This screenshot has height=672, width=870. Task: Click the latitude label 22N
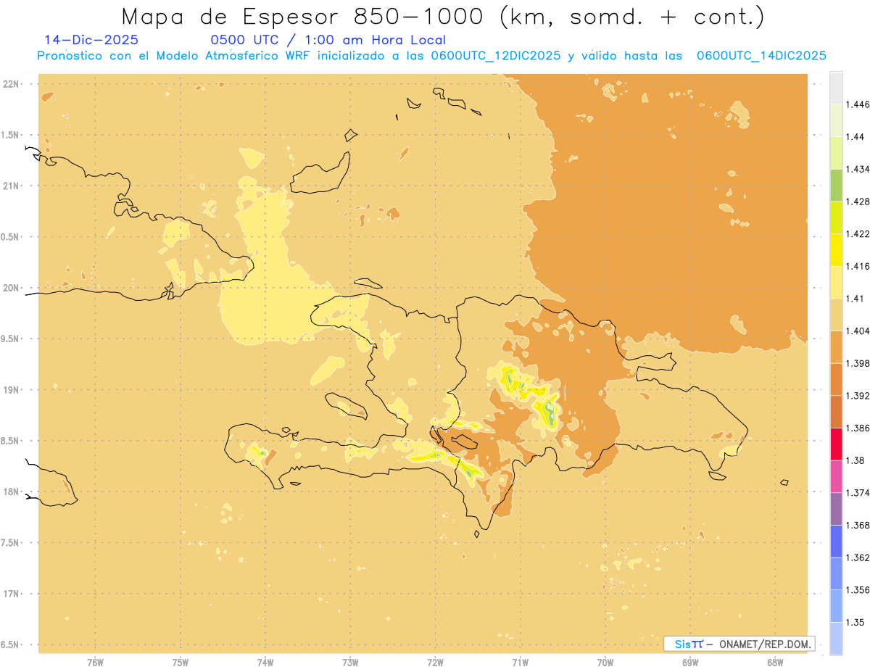click(x=12, y=84)
